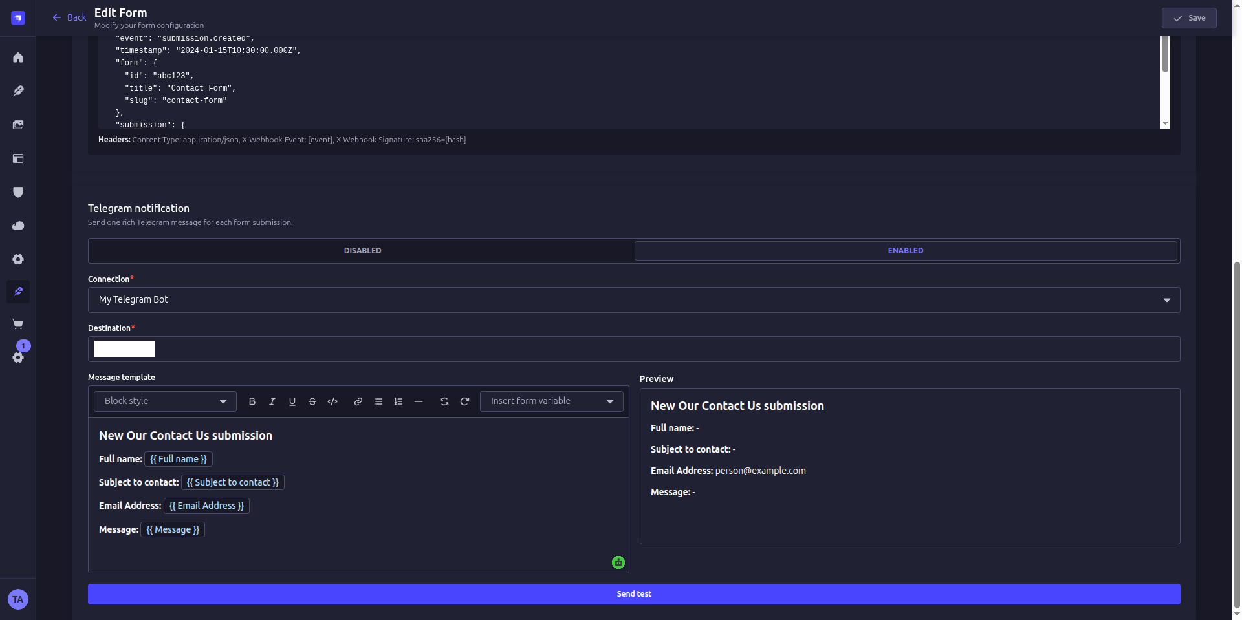Open the shopping cart sidebar icon
This screenshot has height=620, width=1242.
point(18,324)
